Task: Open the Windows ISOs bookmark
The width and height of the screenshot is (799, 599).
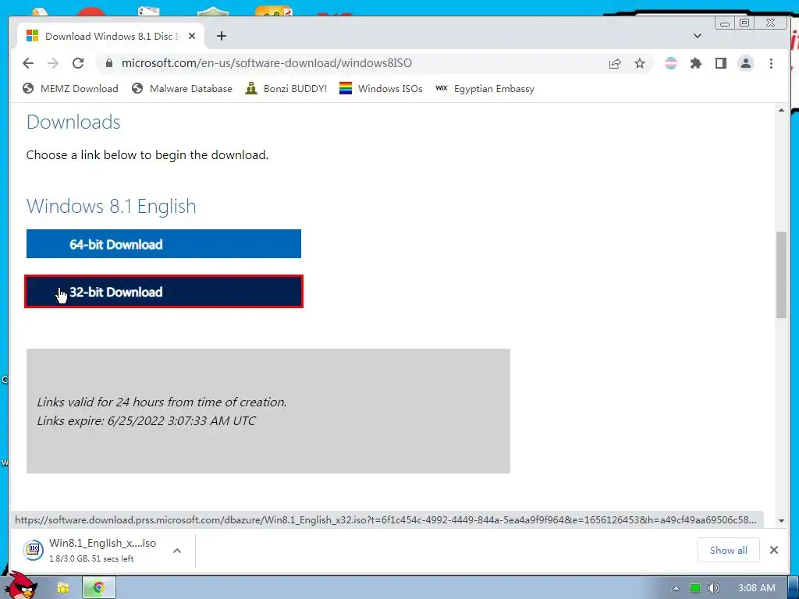Action: 381,89
